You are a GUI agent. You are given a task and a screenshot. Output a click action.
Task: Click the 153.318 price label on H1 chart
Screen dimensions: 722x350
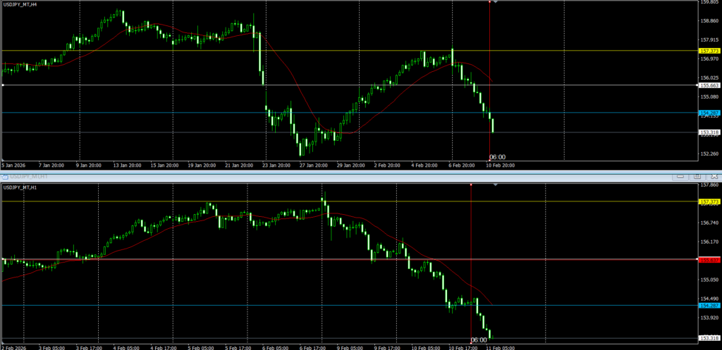tap(709, 339)
